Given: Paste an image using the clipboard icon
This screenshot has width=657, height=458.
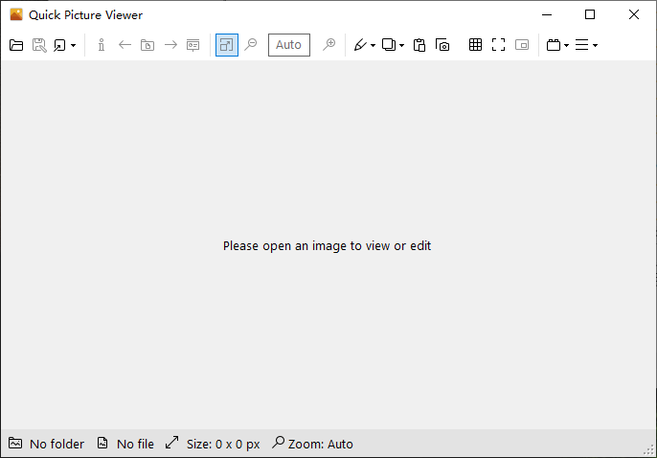Looking at the screenshot, I should point(419,45).
